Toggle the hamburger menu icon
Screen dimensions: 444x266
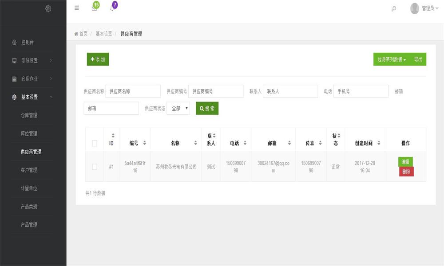[x=77, y=8]
